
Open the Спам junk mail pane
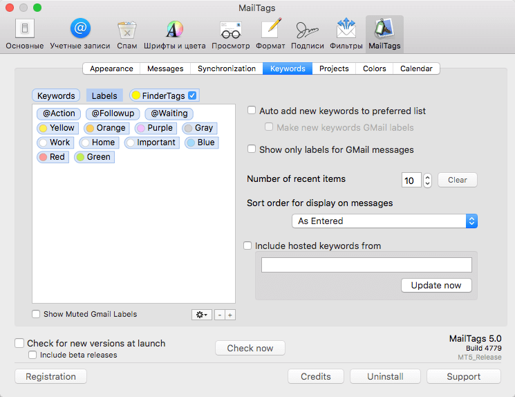click(127, 34)
